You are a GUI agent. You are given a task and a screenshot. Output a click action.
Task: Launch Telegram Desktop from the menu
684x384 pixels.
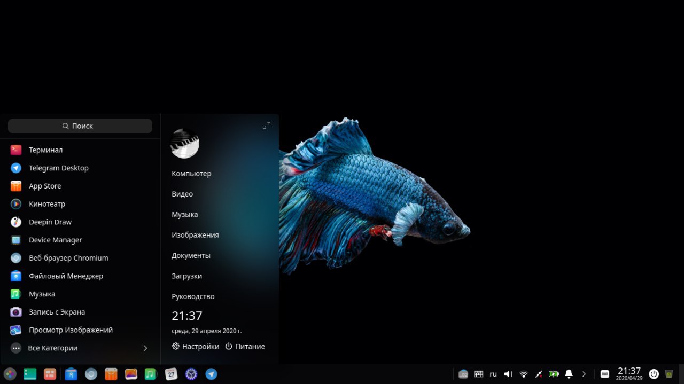point(80,168)
